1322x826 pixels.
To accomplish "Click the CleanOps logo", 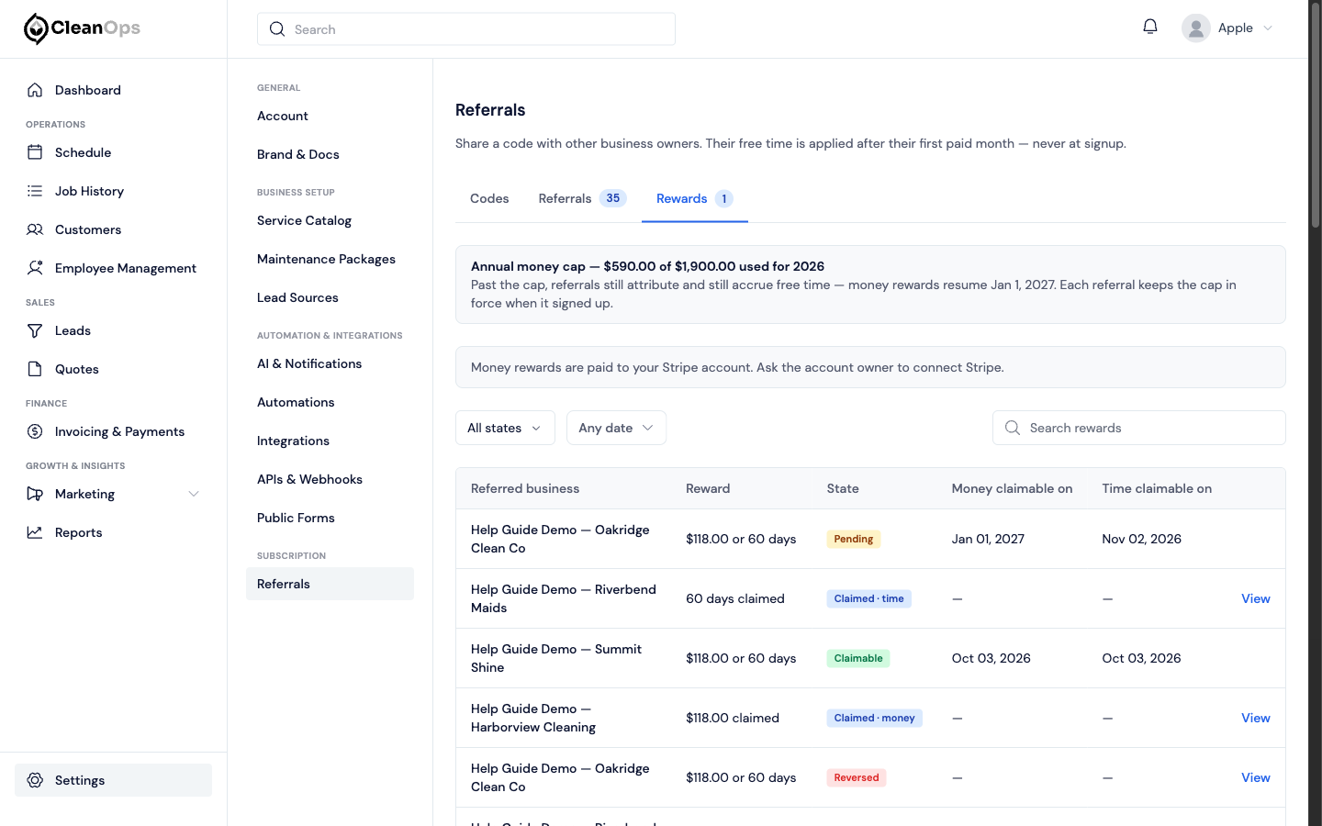I will click(82, 28).
